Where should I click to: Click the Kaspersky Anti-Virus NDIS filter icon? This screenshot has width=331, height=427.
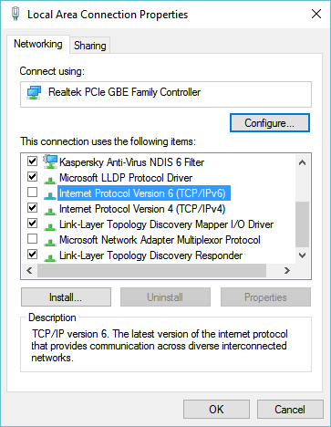(50, 161)
